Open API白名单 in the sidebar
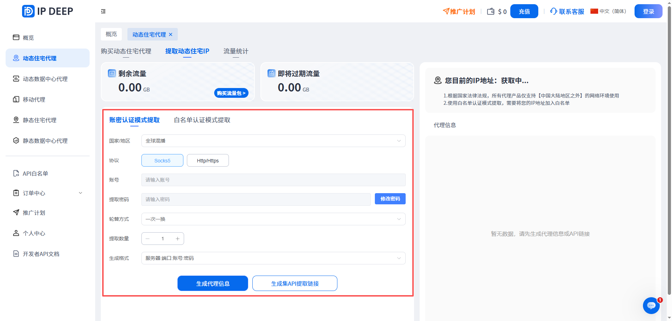Viewport: 672px width, 321px height. coord(35,173)
